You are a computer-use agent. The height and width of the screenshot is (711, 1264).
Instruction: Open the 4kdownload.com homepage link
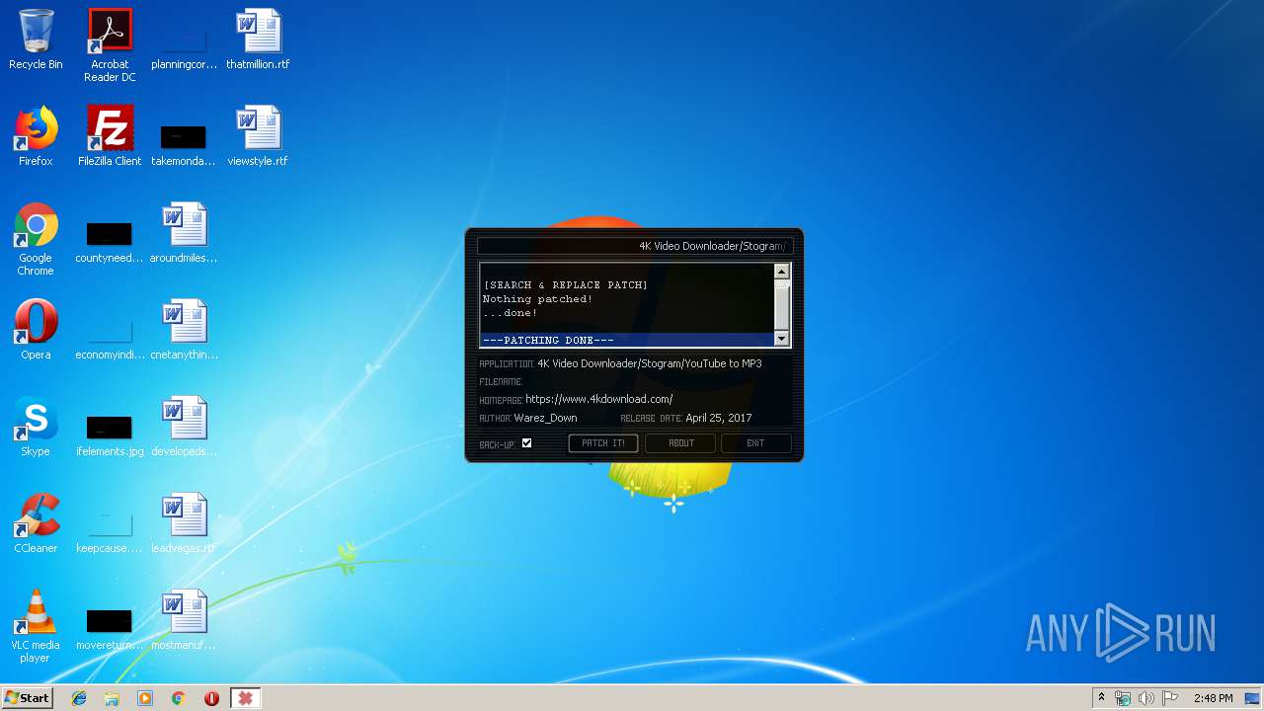click(599, 399)
